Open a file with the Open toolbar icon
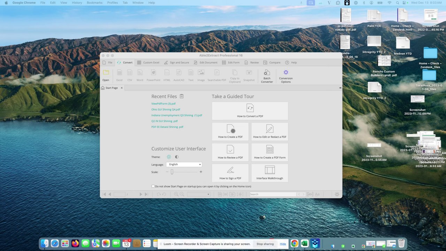 (106, 75)
